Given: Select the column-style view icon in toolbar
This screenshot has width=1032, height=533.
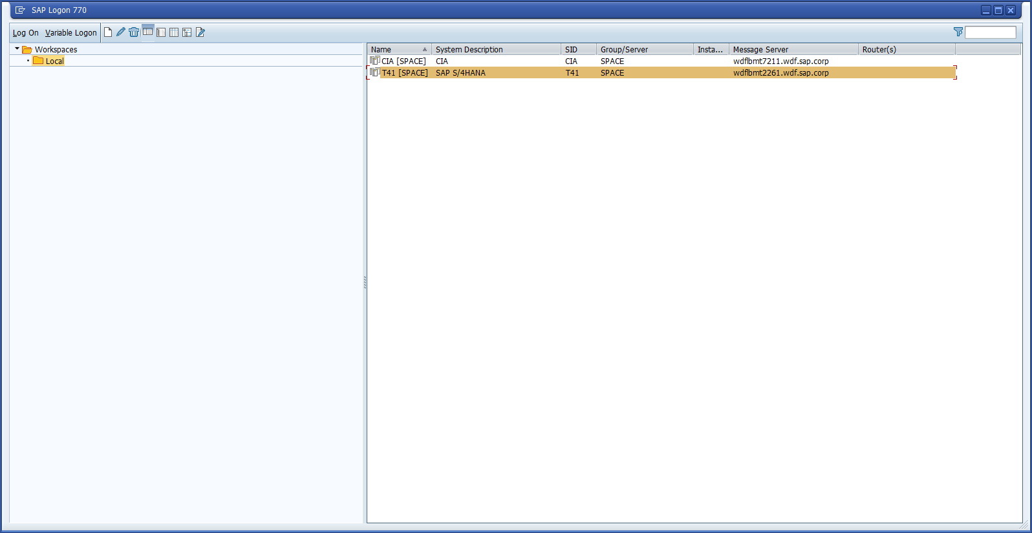Looking at the screenshot, I should 174,32.
